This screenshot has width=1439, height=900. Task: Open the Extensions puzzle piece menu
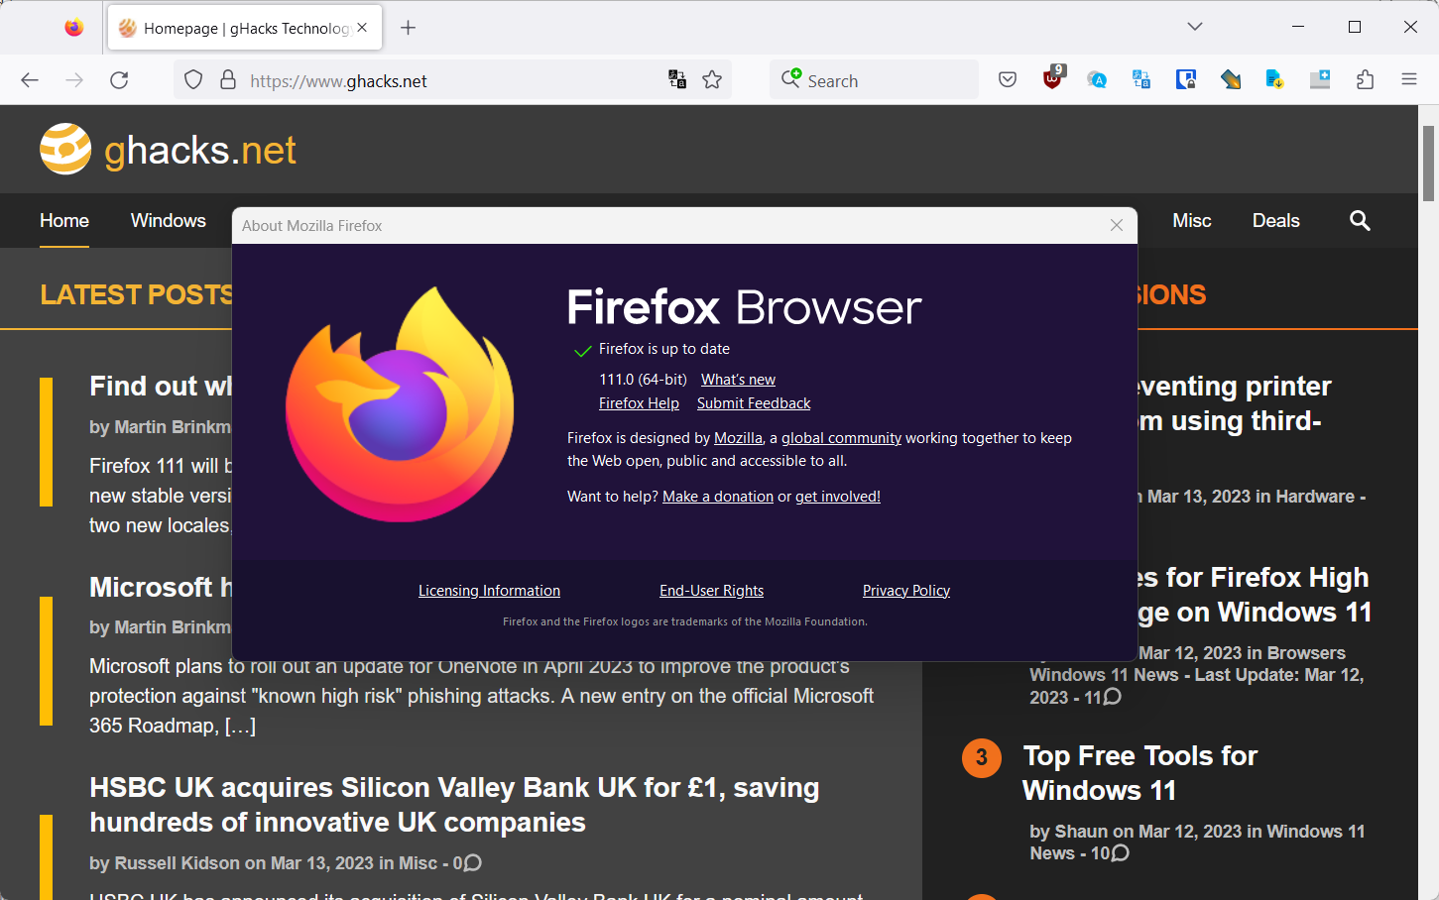pos(1365,80)
